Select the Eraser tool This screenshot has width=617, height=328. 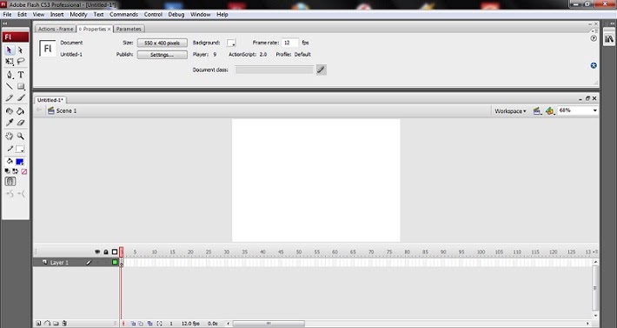point(21,123)
